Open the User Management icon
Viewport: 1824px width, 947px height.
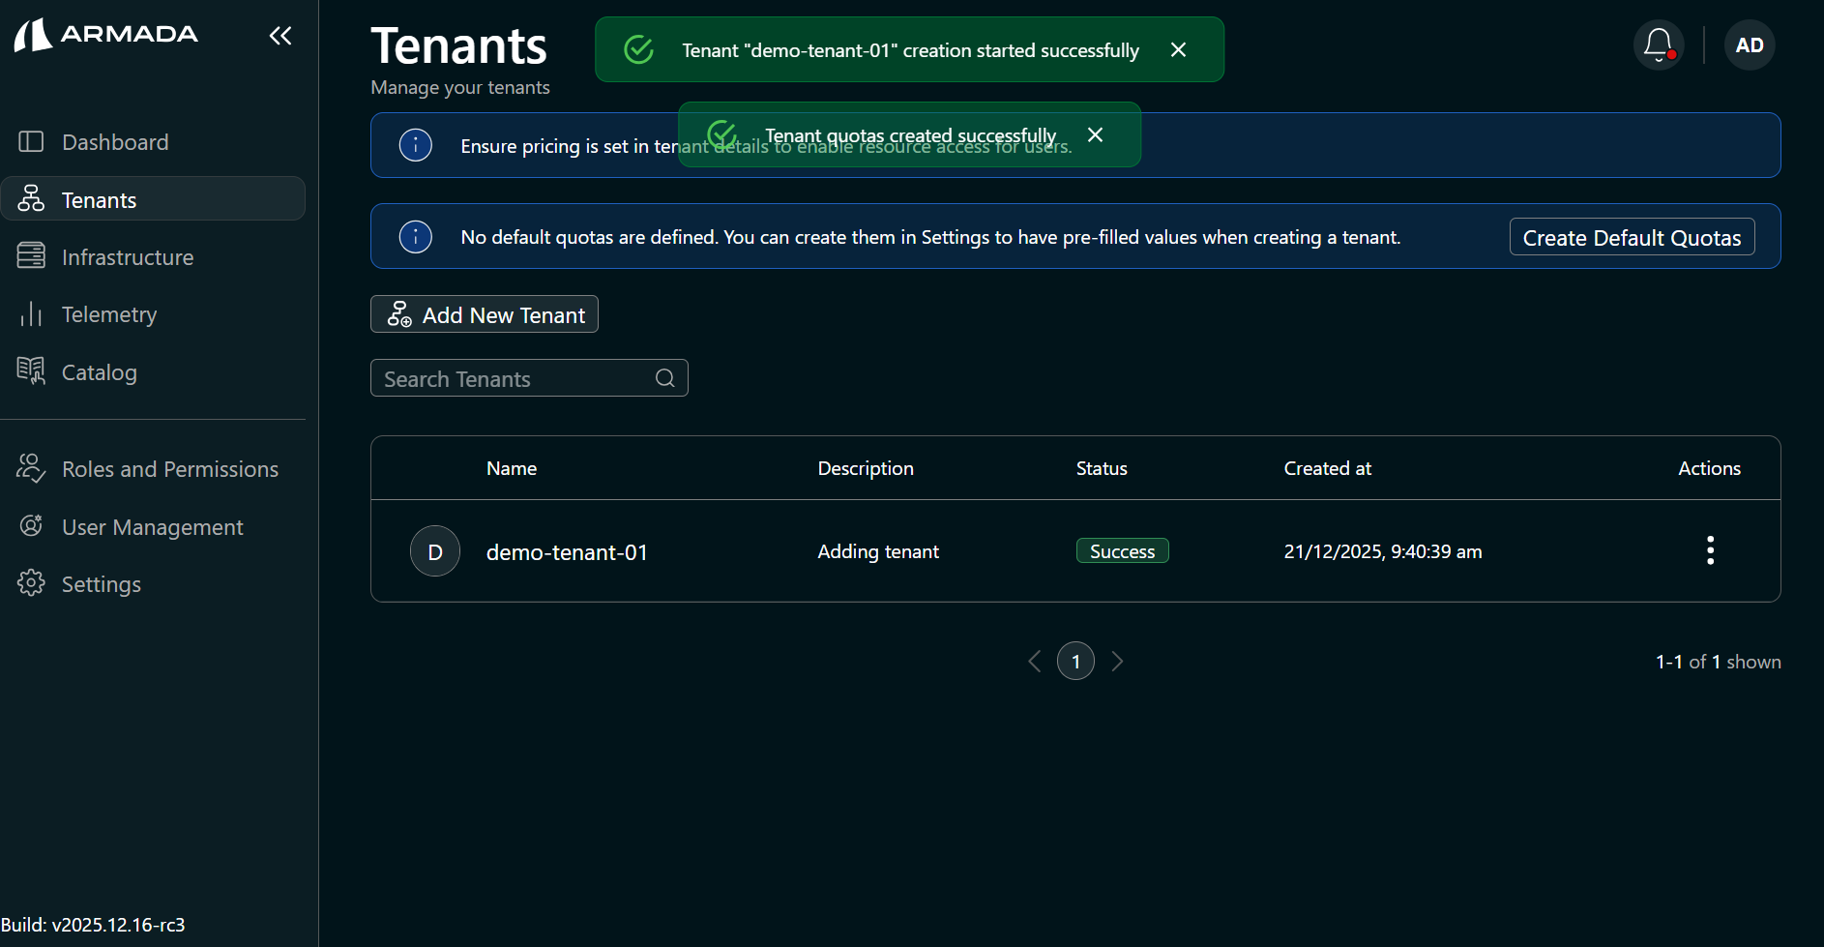pyautogui.click(x=31, y=525)
